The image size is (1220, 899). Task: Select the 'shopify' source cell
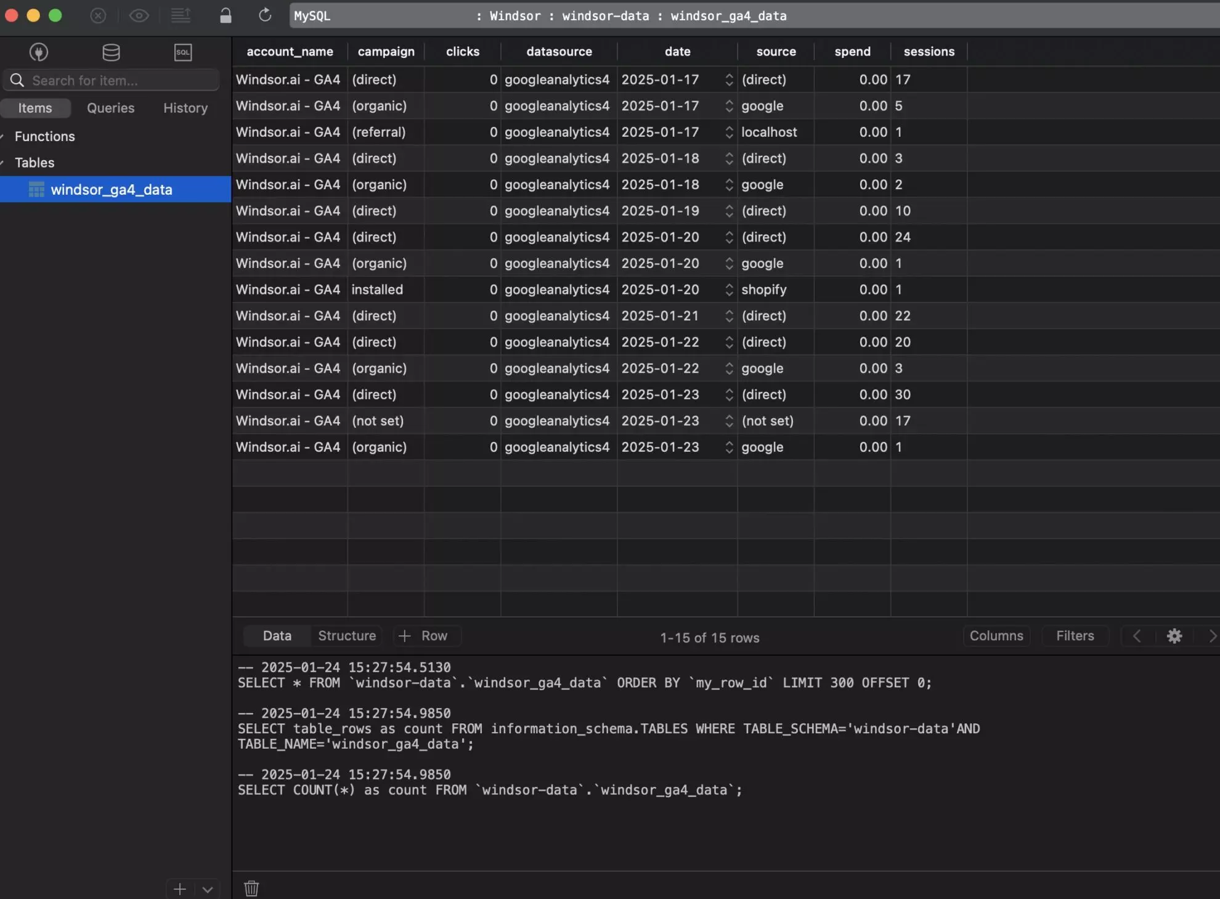(x=776, y=290)
